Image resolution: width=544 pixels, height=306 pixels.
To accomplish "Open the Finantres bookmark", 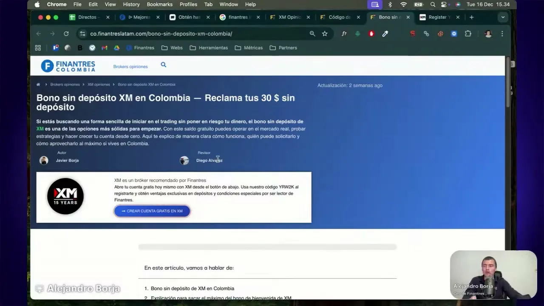I will pyautogui.click(x=140, y=48).
